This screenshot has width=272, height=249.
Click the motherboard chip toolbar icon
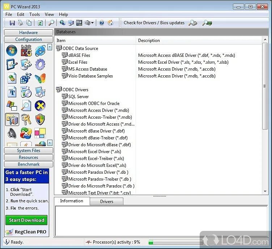tap(79, 23)
